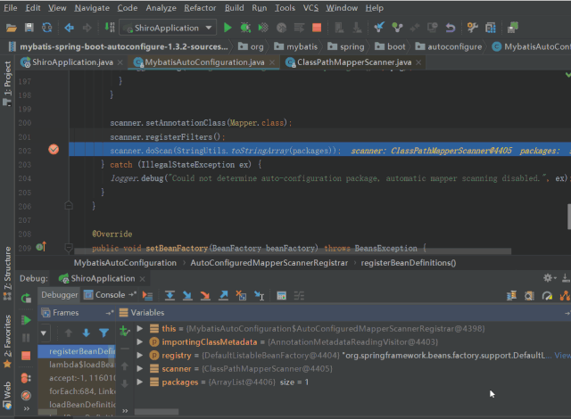Open Project Structure toolbar icon
Screen dimensions: 571x419
pos(491,28)
